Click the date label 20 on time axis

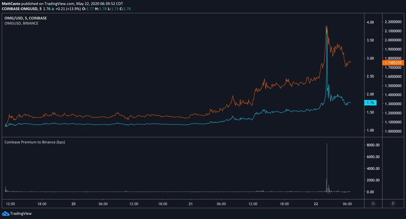click(x=73, y=204)
